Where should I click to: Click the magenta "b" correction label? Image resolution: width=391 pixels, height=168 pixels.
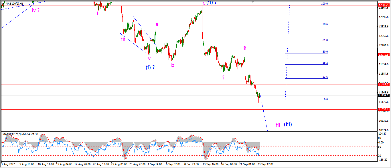173,65
